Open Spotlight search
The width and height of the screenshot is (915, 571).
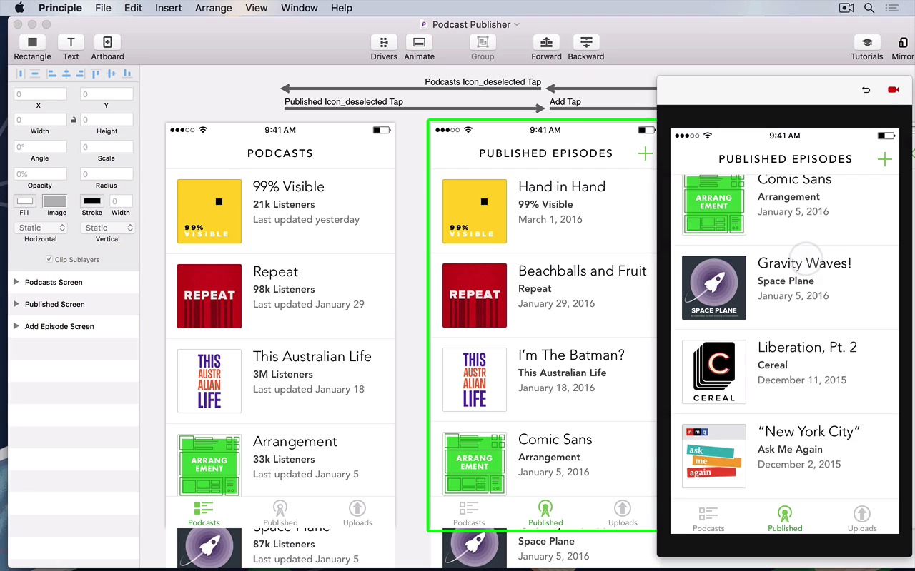[869, 8]
